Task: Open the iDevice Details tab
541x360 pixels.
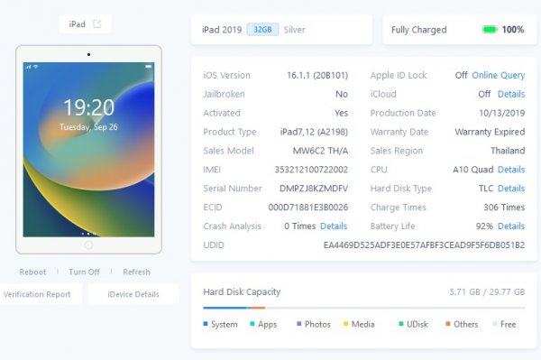Action: (133, 294)
